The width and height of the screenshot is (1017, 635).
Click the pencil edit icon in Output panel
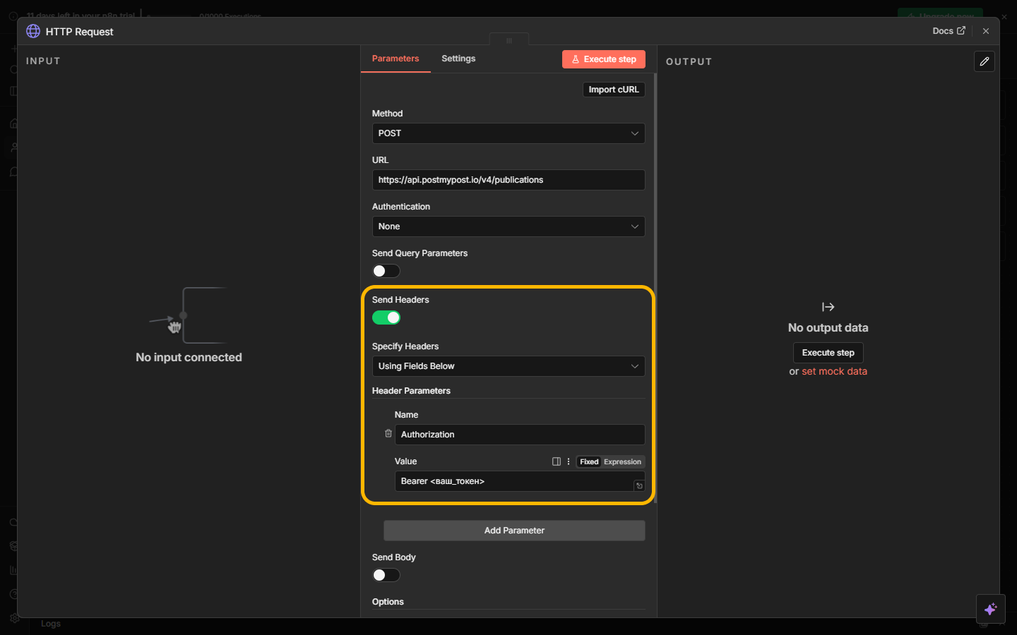point(984,61)
